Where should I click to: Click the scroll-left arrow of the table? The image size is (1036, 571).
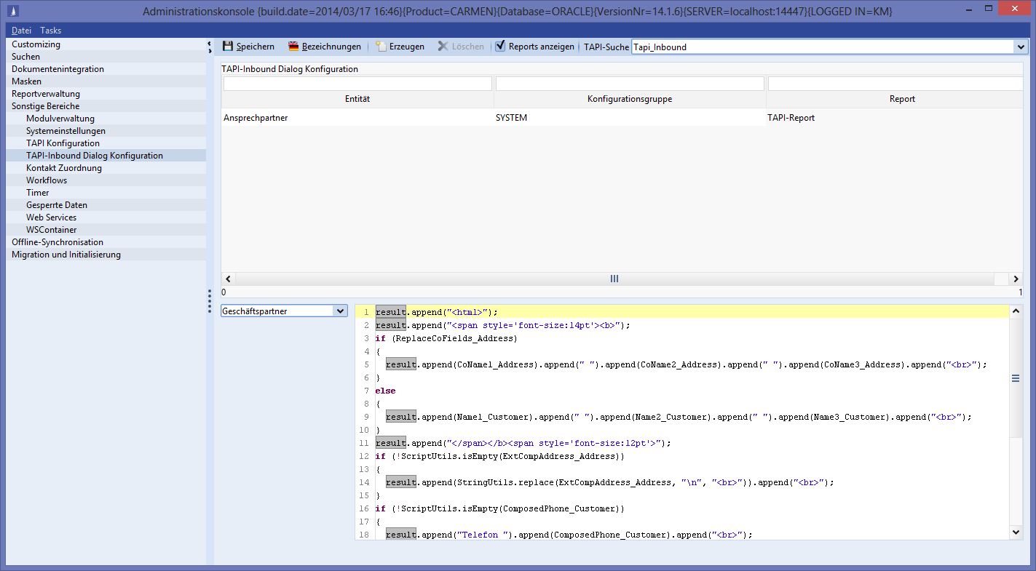pyautogui.click(x=228, y=279)
